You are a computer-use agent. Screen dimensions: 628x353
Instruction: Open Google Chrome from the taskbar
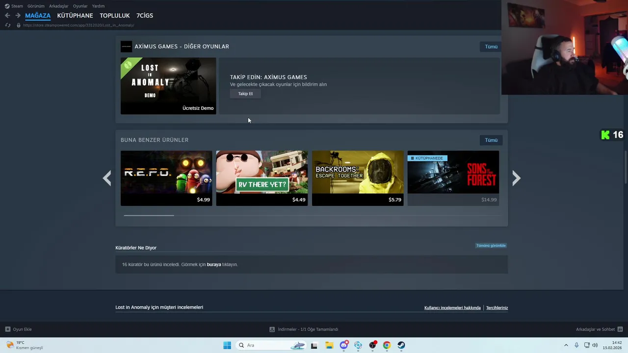click(387, 345)
